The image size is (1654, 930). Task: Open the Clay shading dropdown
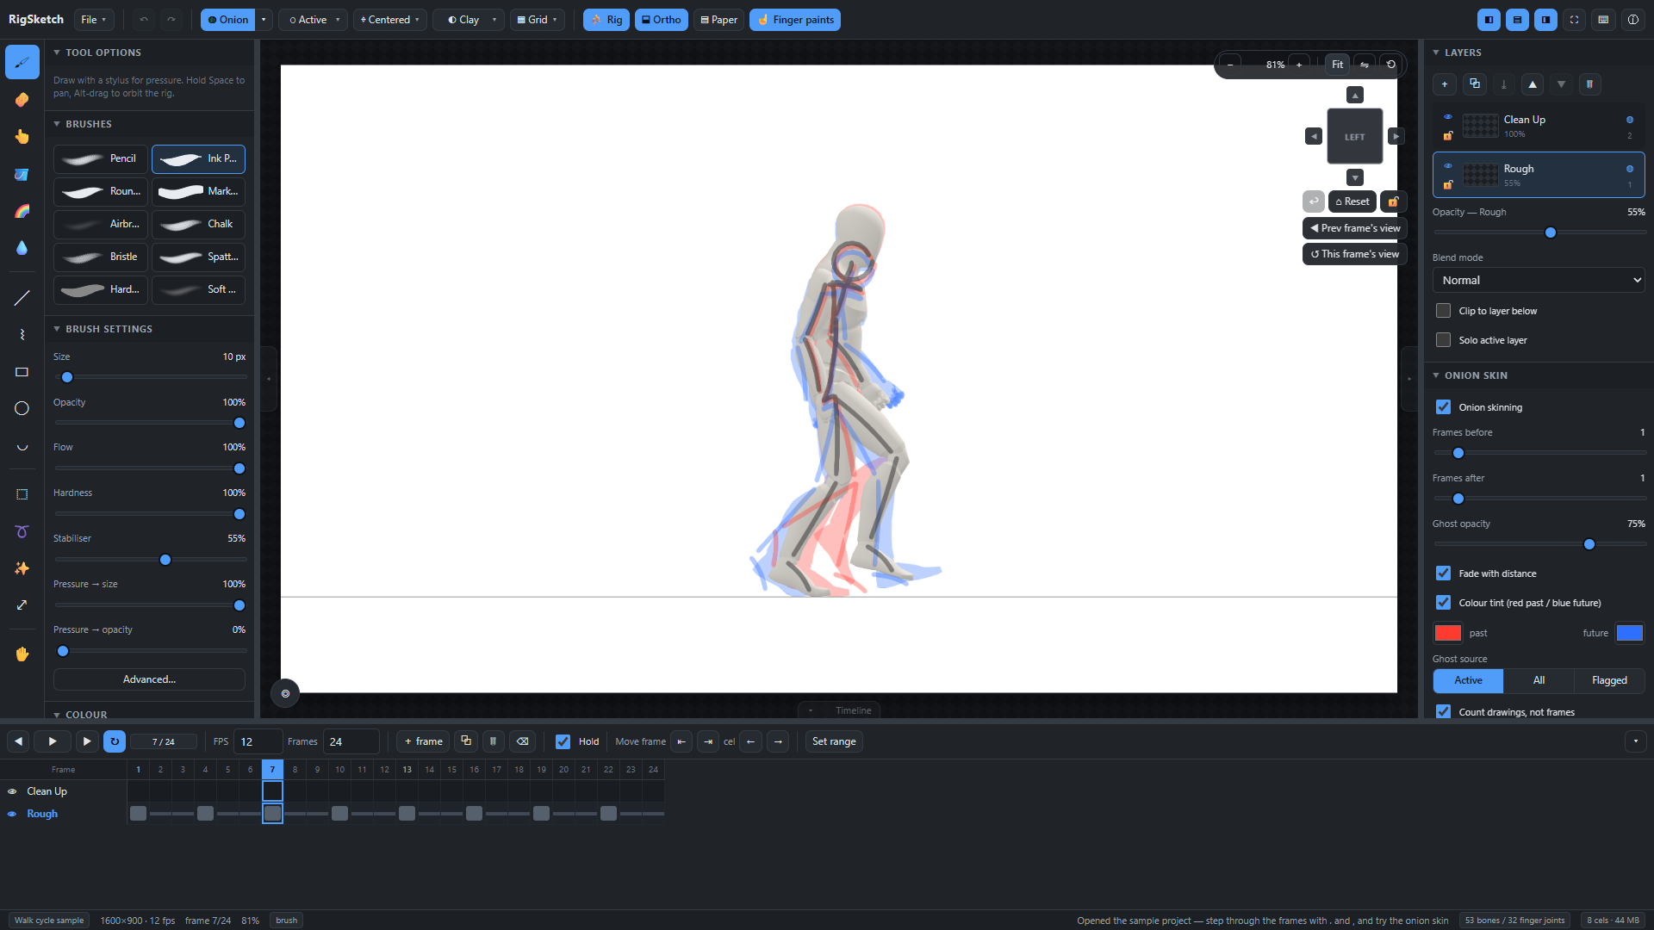point(469,20)
